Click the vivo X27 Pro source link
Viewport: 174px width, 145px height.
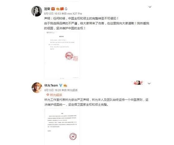[75, 14]
